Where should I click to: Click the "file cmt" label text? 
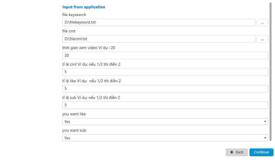pyautogui.click(x=69, y=31)
